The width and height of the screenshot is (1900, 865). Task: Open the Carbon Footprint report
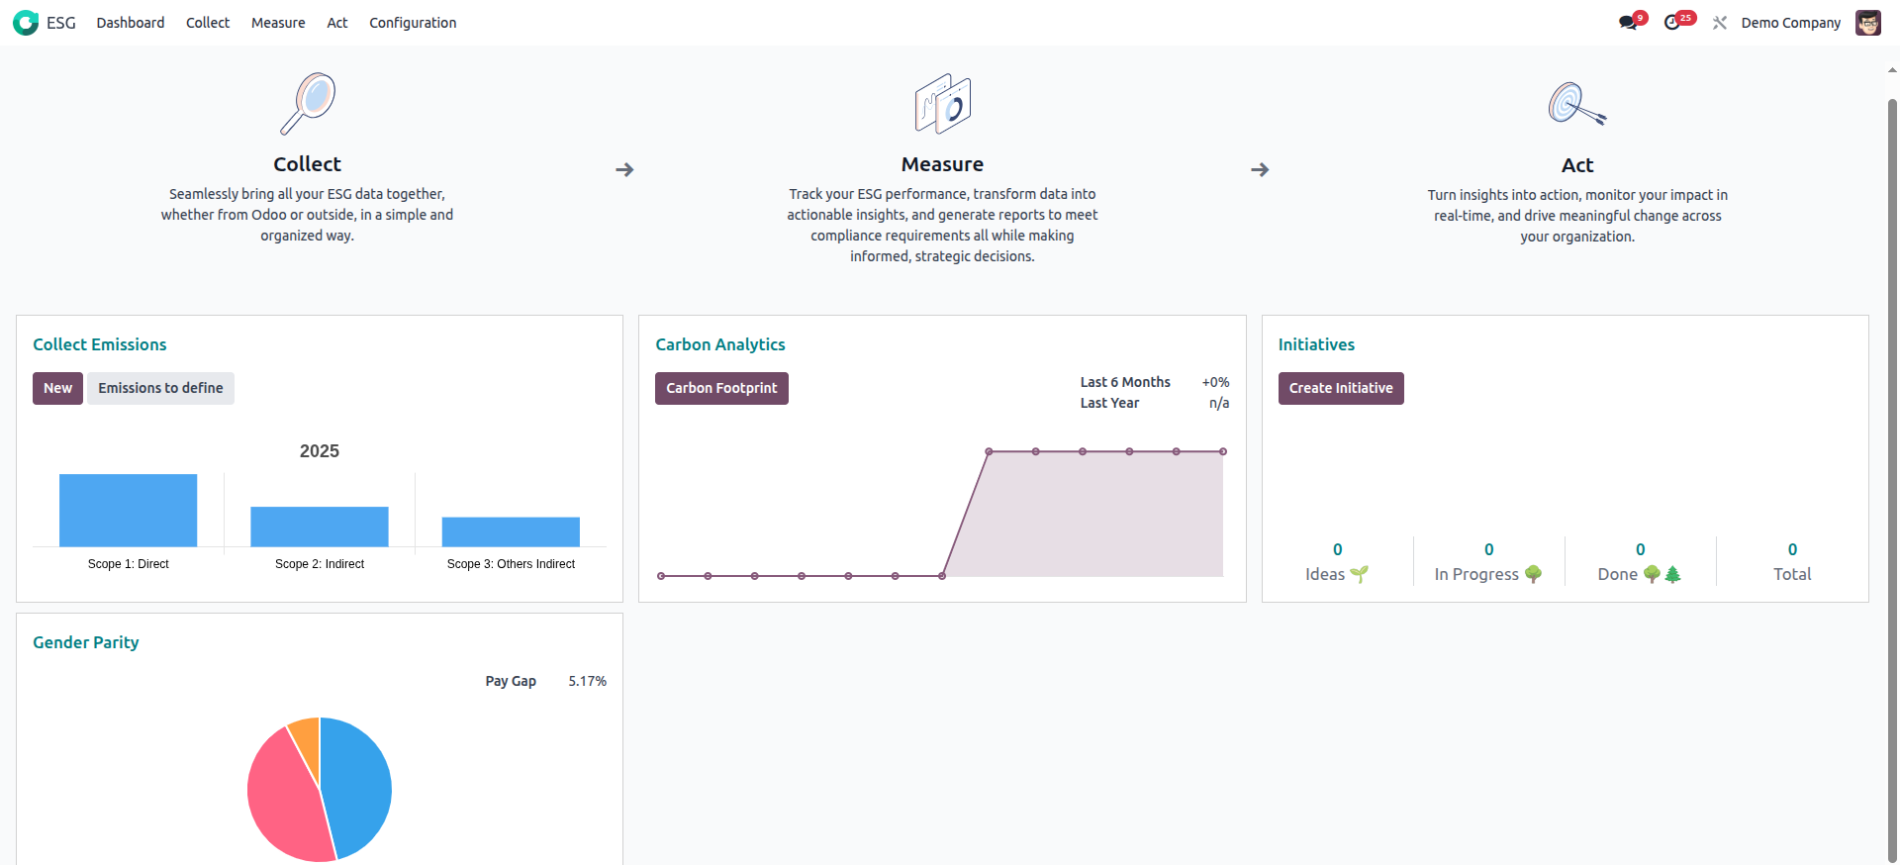point(721,388)
